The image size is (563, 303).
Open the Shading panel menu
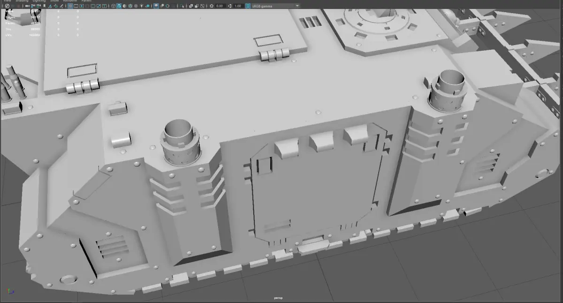click(x=22, y=1)
